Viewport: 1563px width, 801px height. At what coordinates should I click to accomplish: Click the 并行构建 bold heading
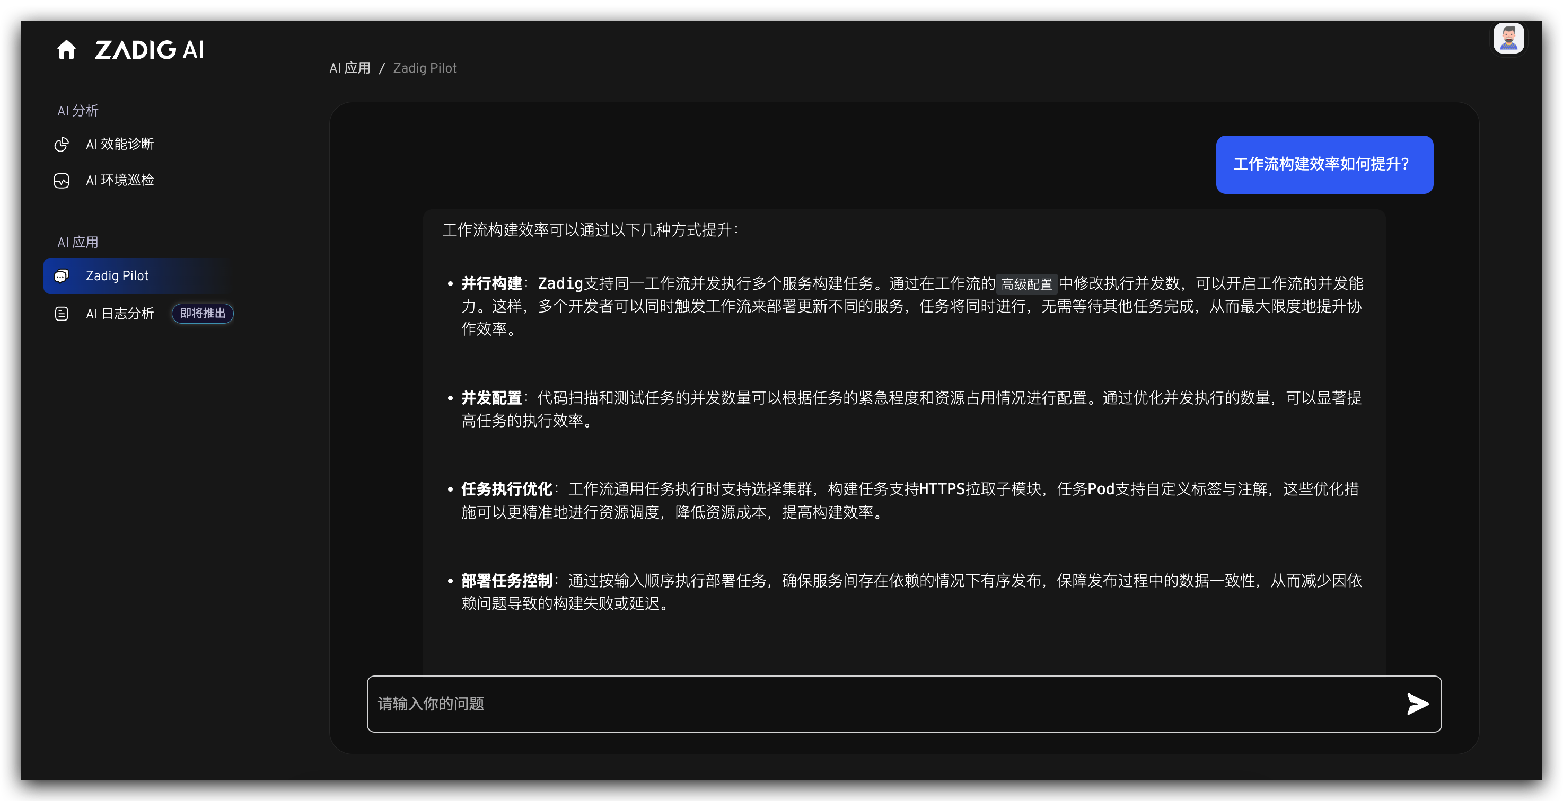coord(491,284)
